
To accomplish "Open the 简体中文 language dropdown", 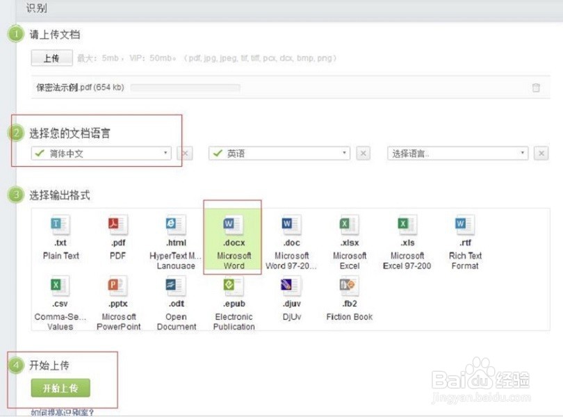I will (101, 154).
